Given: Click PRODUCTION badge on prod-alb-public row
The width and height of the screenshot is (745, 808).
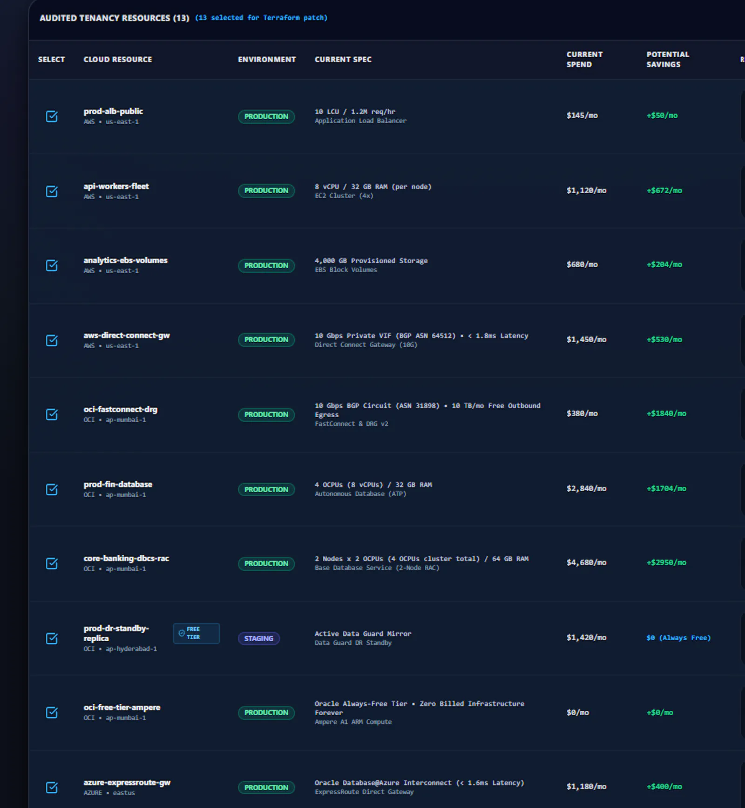Looking at the screenshot, I should [266, 116].
